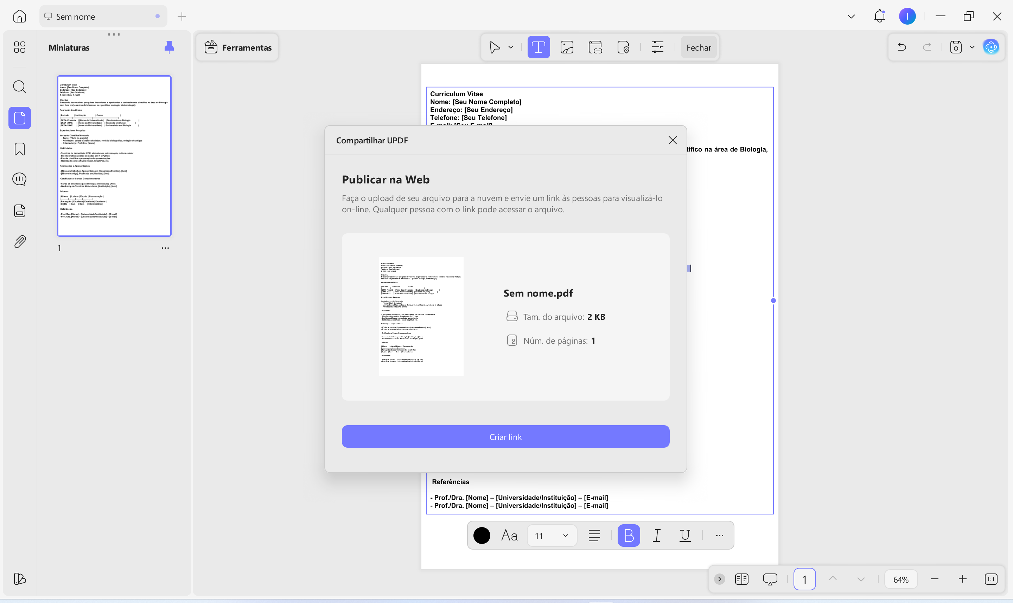This screenshot has height=603, width=1013.
Task: Select page 1 thumbnail in Miniaturas
Action: [114, 156]
